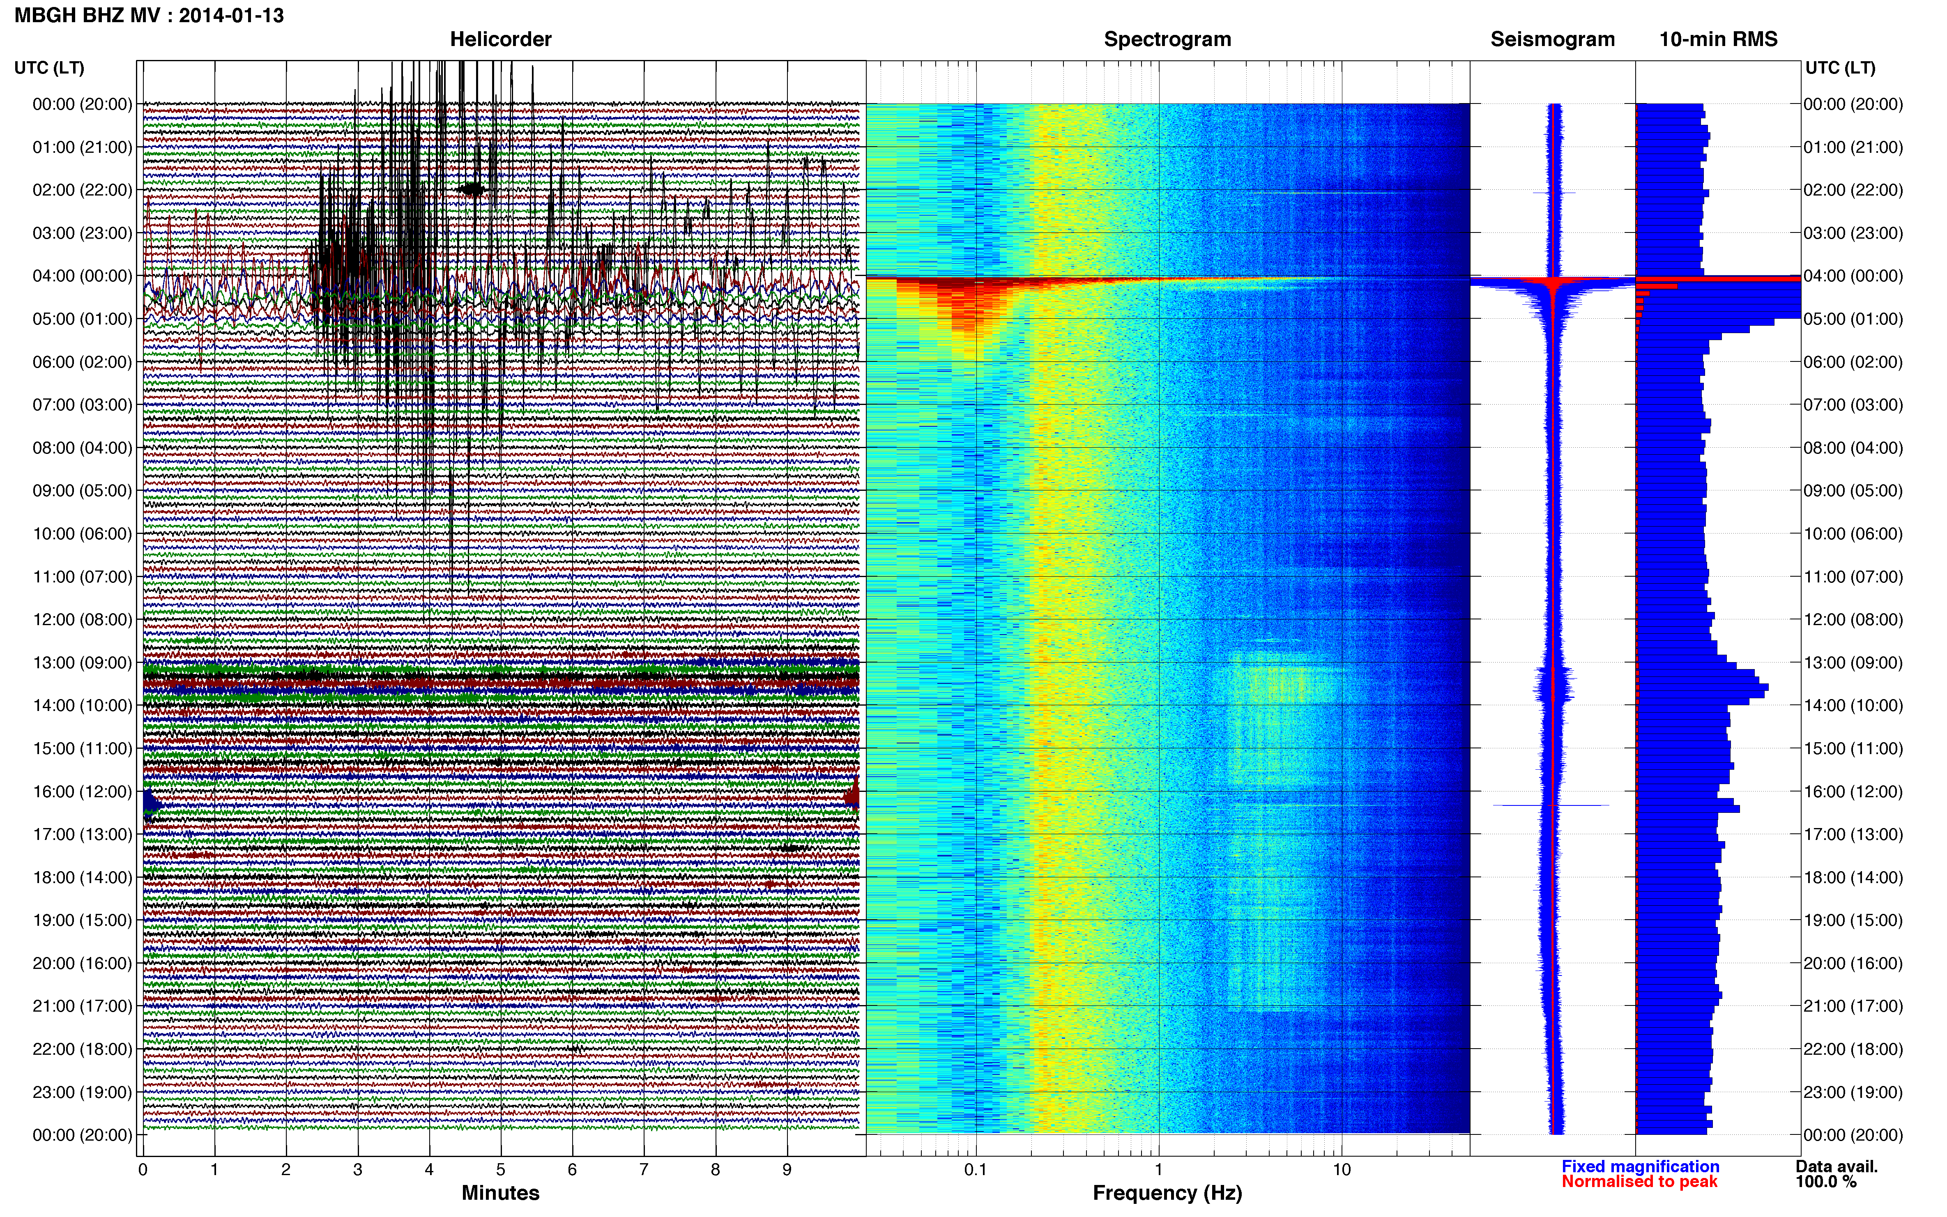Click the left '02:00 (22:00)' time label
Screen dimensions: 1947x1217
pyautogui.click(x=82, y=190)
